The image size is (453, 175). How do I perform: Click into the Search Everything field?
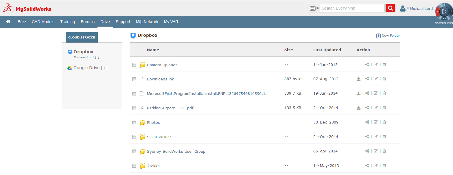352,8
